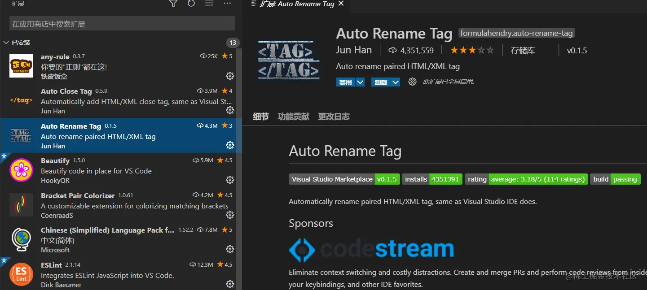Open the 禁用 disable dropdown arrow
647x290 pixels.
coord(360,82)
